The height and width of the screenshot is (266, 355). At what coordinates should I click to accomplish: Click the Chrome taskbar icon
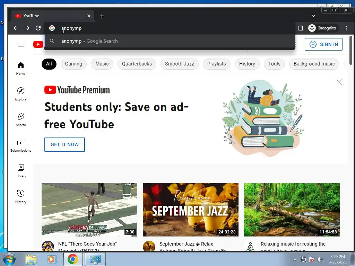pos(73,259)
